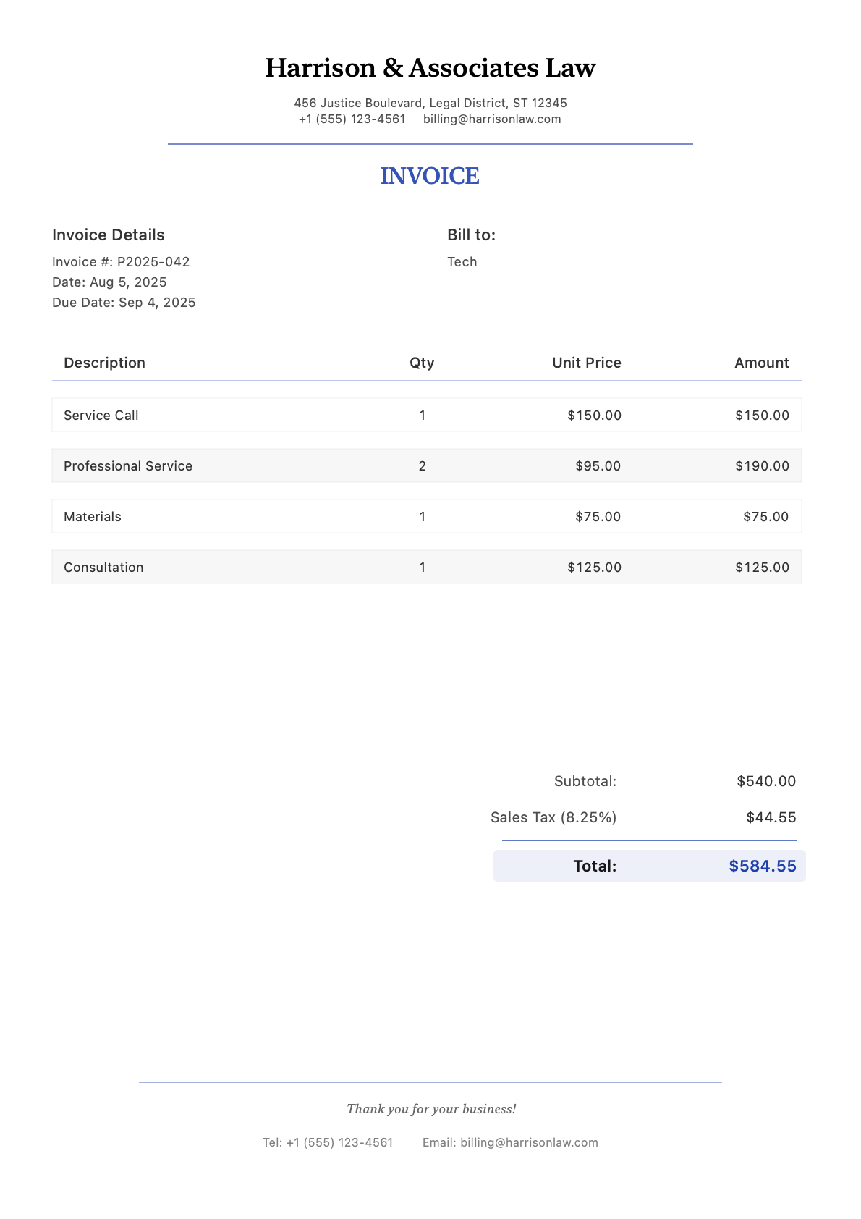Select the Service Call description cell
Screen dimensions: 861x1219
tap(101, 416)
